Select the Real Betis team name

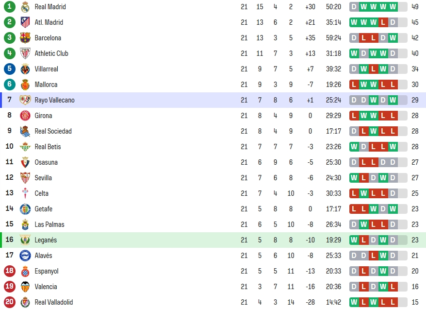[x=48, y=147]
